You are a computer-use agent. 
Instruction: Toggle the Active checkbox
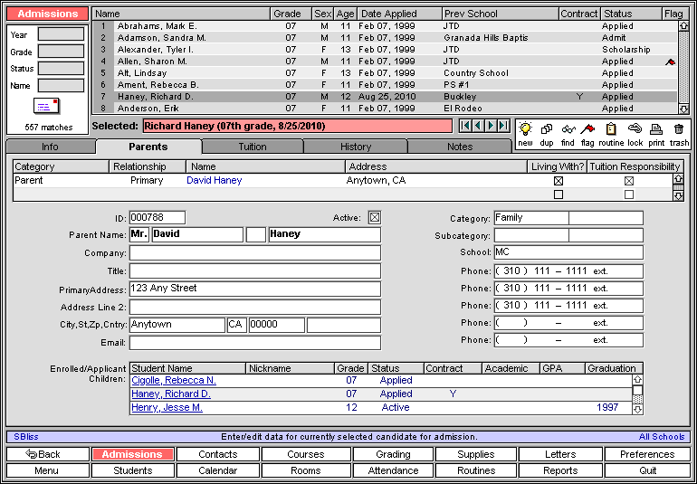(x=375, y=218)
